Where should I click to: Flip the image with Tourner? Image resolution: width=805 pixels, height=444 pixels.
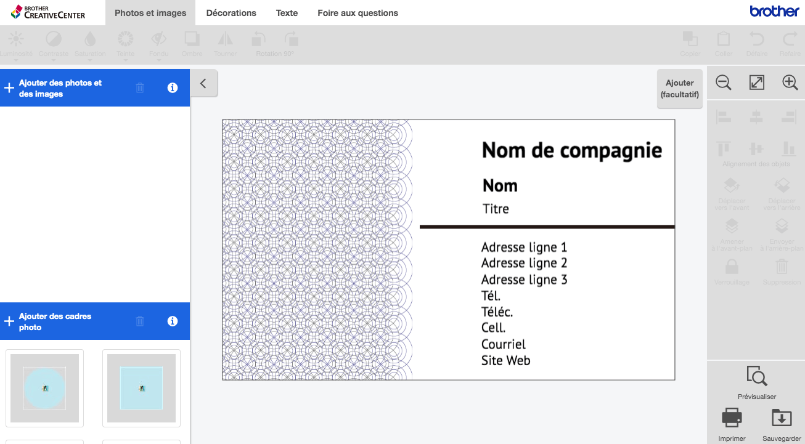[225, 39]
